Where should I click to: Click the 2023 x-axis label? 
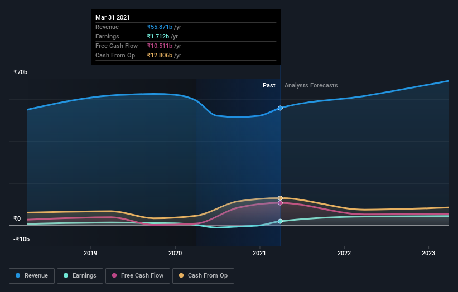pos(428,253)
